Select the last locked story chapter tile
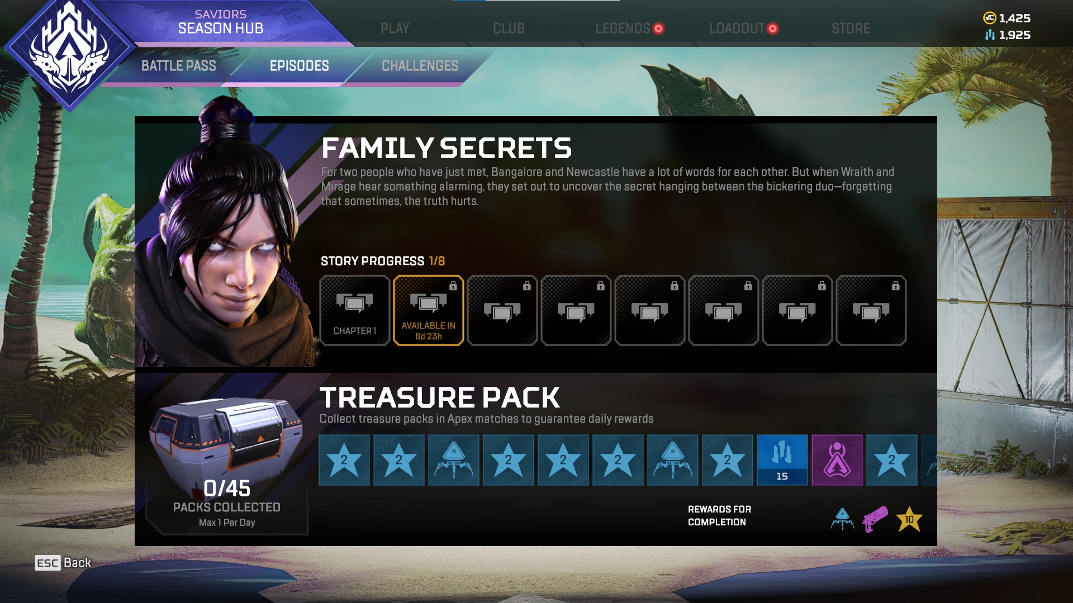This screenshot has width=1073, height=603. [x=871, y=310]
